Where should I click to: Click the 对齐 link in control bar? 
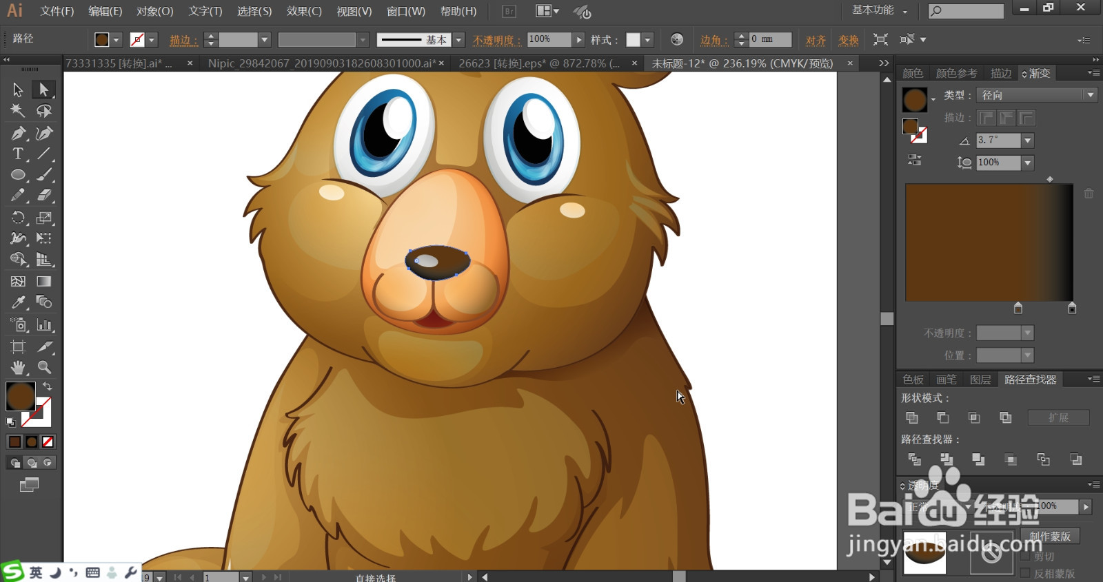[816, 40]
